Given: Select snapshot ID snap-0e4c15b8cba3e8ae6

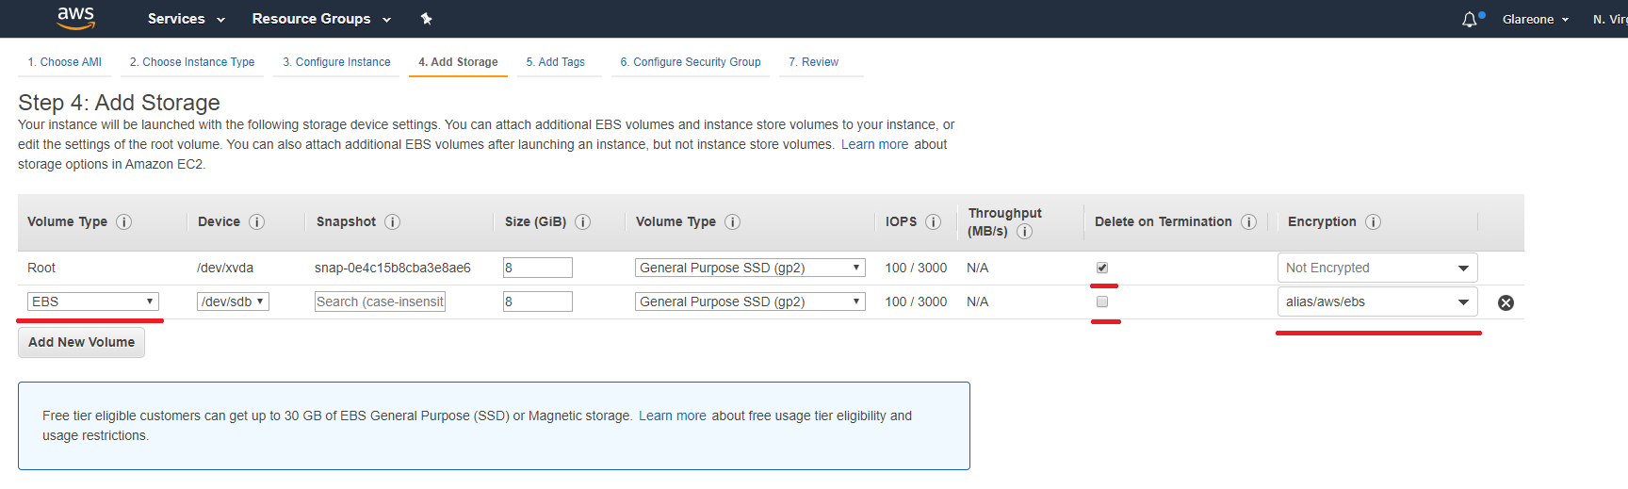Looking at the screenshot, I should pos(393,268).
